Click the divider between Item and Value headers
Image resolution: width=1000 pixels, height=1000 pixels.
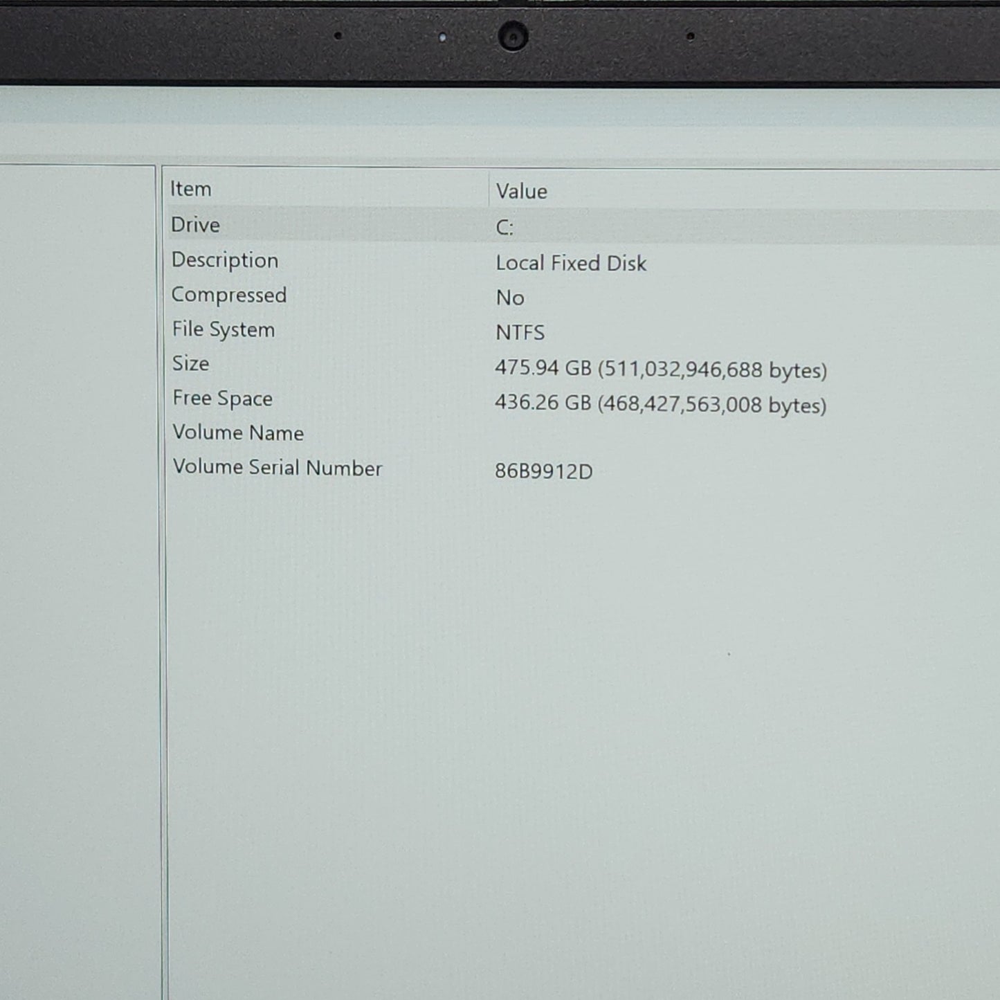tap(489, 190)
